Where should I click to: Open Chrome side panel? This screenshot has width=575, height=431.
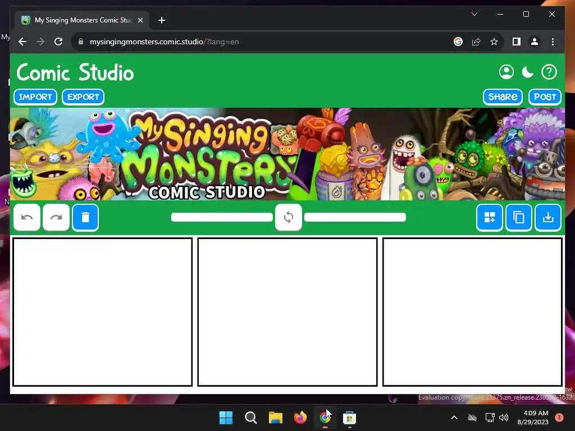tap(517, 42)
